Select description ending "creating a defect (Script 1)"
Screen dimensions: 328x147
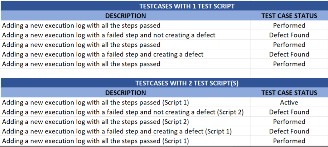click(125, 131)
